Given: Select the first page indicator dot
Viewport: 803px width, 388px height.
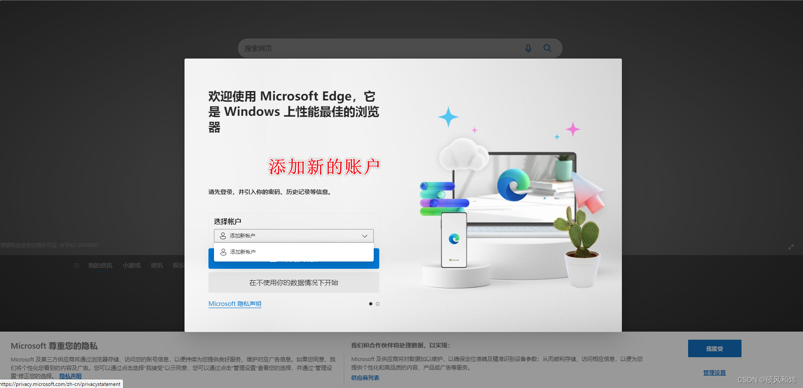Looking at the screenshot, I should (371, 304).
